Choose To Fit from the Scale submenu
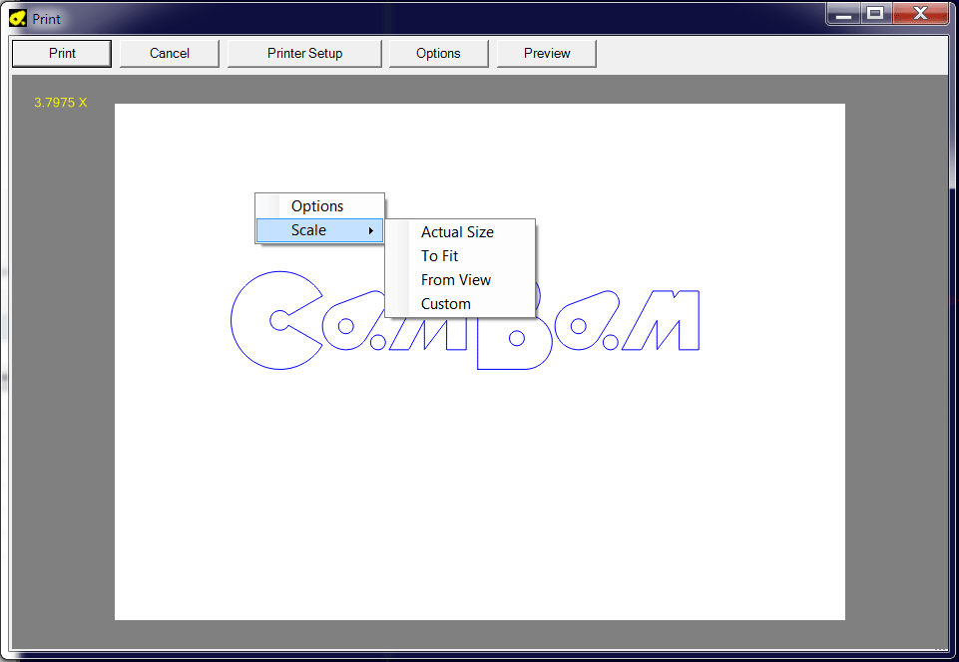The height and width of the screenshot is (662, 959). [x=440, y=256]
